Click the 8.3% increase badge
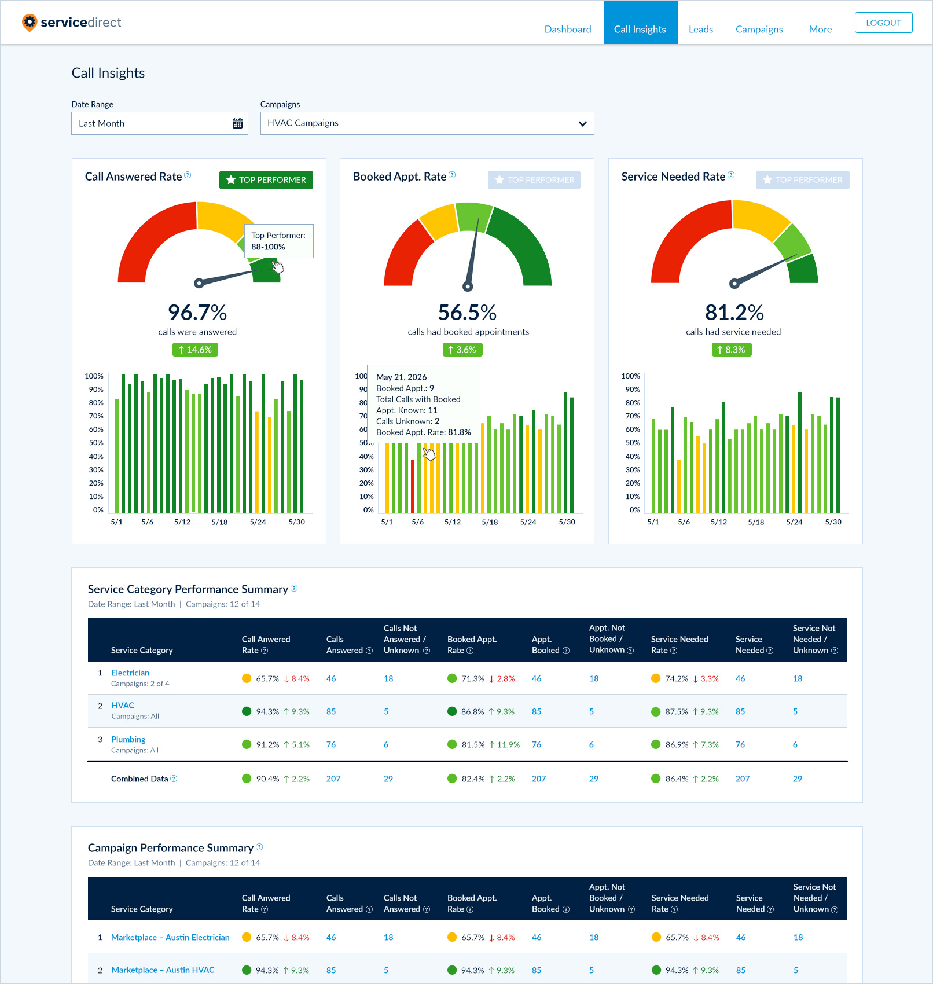 click(x=732, y=350)
